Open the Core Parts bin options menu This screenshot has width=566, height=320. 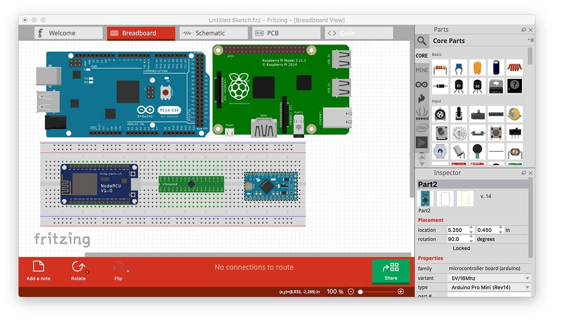coord(531,40)
